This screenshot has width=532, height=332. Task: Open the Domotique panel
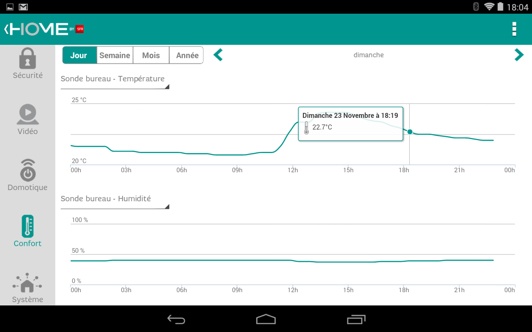(x=27, y=174)
